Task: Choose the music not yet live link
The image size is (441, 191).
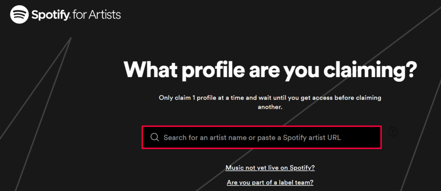Action: click(270, 168)
